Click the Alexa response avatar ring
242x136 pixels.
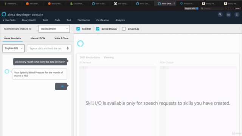7,71
